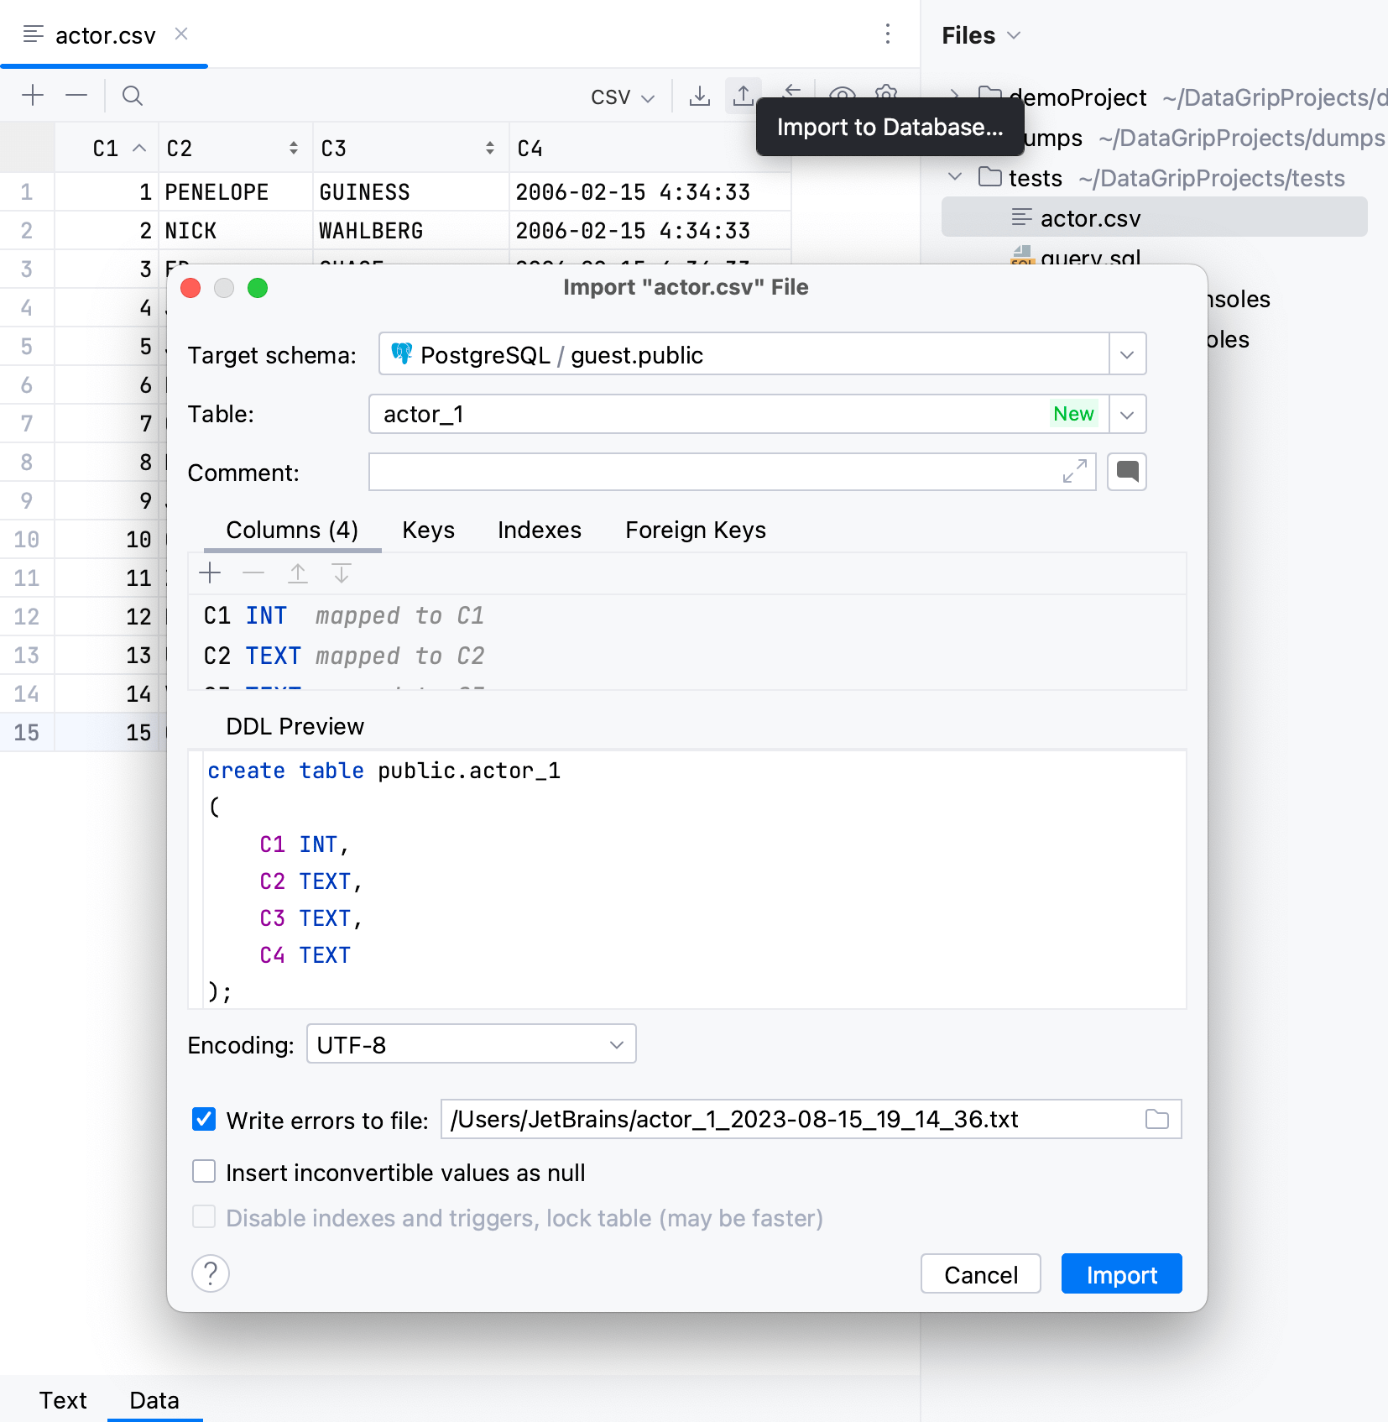Click the Import to Database upload icon

pos(743,96)
